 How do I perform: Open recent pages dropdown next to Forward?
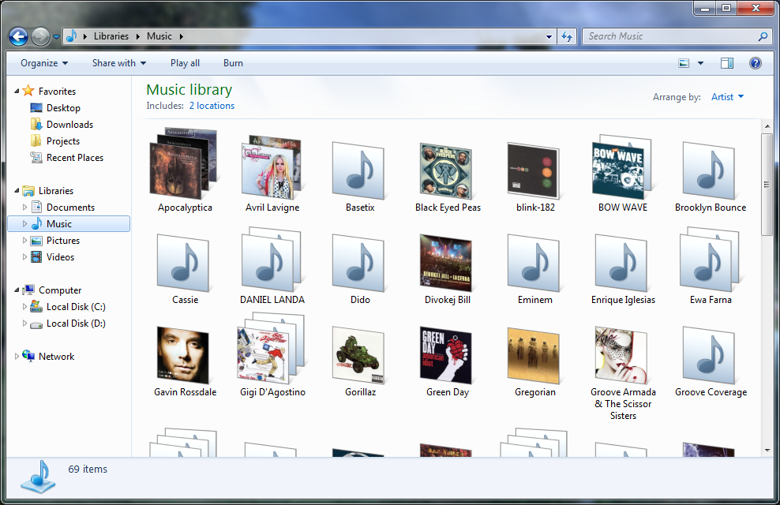[56, 37]
